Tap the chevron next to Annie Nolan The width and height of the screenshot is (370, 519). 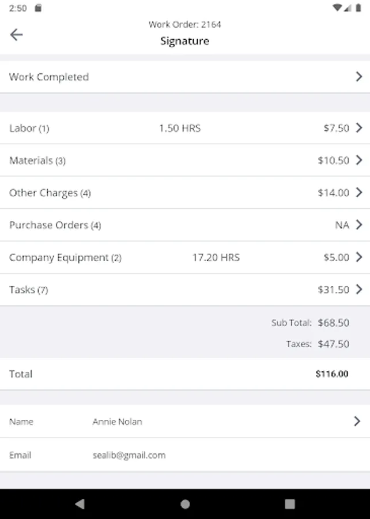coord(357,422)
